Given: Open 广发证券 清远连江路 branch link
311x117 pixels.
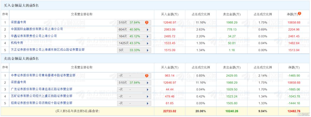Looking at the screenshot, I should (x=41, y=89).
